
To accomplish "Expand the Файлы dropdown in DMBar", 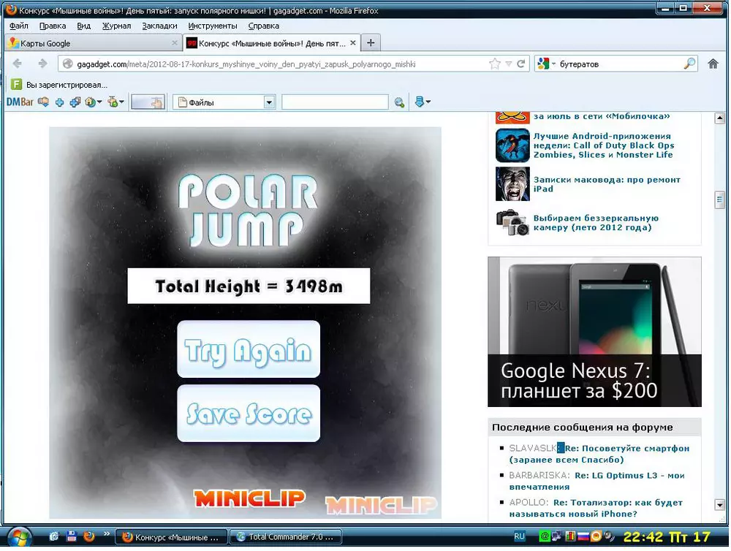I will pos(269,102).
